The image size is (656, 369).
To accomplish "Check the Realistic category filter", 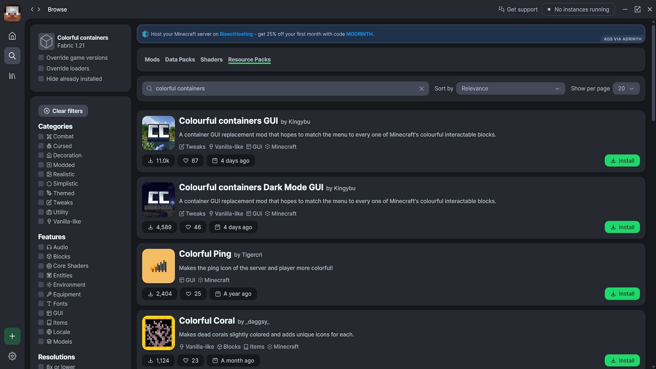I will coord(41,174).
